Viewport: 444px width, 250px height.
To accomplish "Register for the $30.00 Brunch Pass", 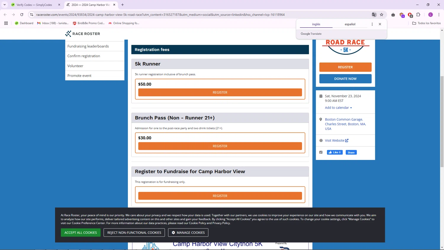I will coord(220,146).
